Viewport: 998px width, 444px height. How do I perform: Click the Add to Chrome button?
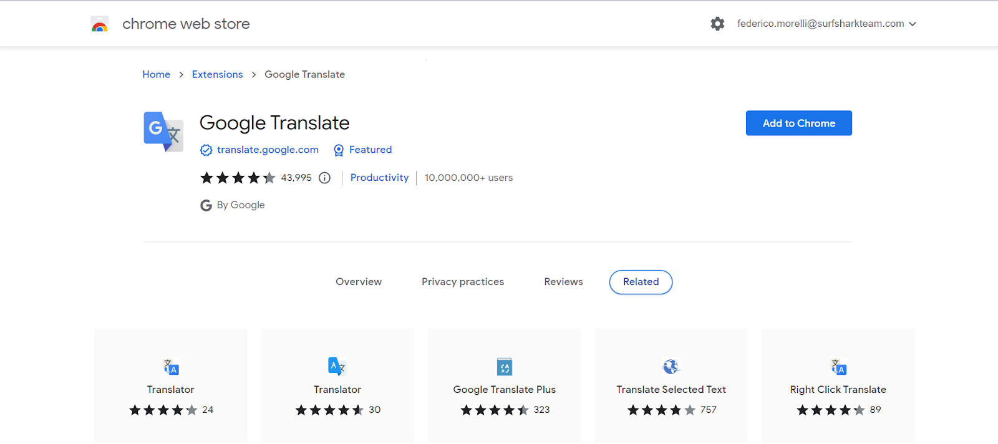click(x=799, y=123)
